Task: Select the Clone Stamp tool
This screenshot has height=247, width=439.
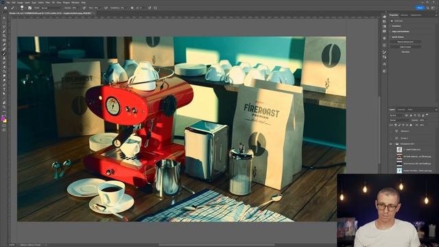Action: pyautogui.click(x=4, y=58)
